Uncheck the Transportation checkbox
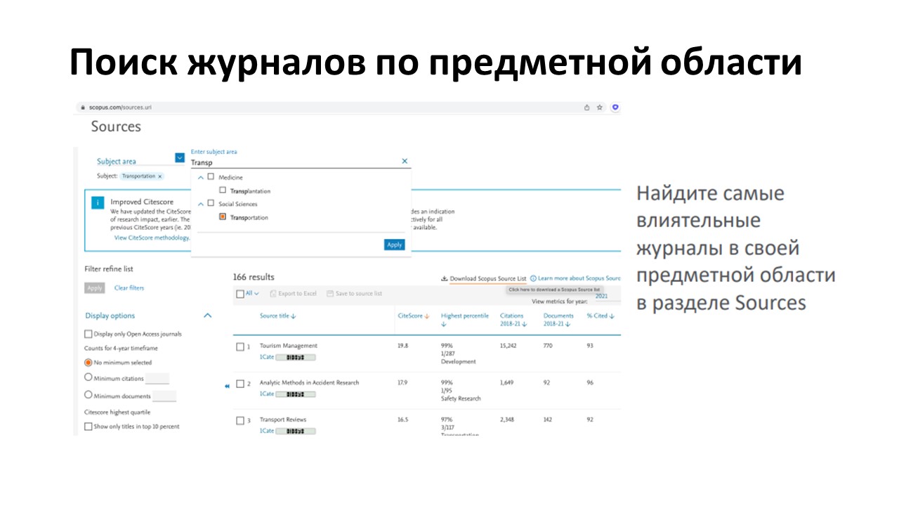Image resolution: width=899 pixels, height=506 pixels. pos(223,217)
